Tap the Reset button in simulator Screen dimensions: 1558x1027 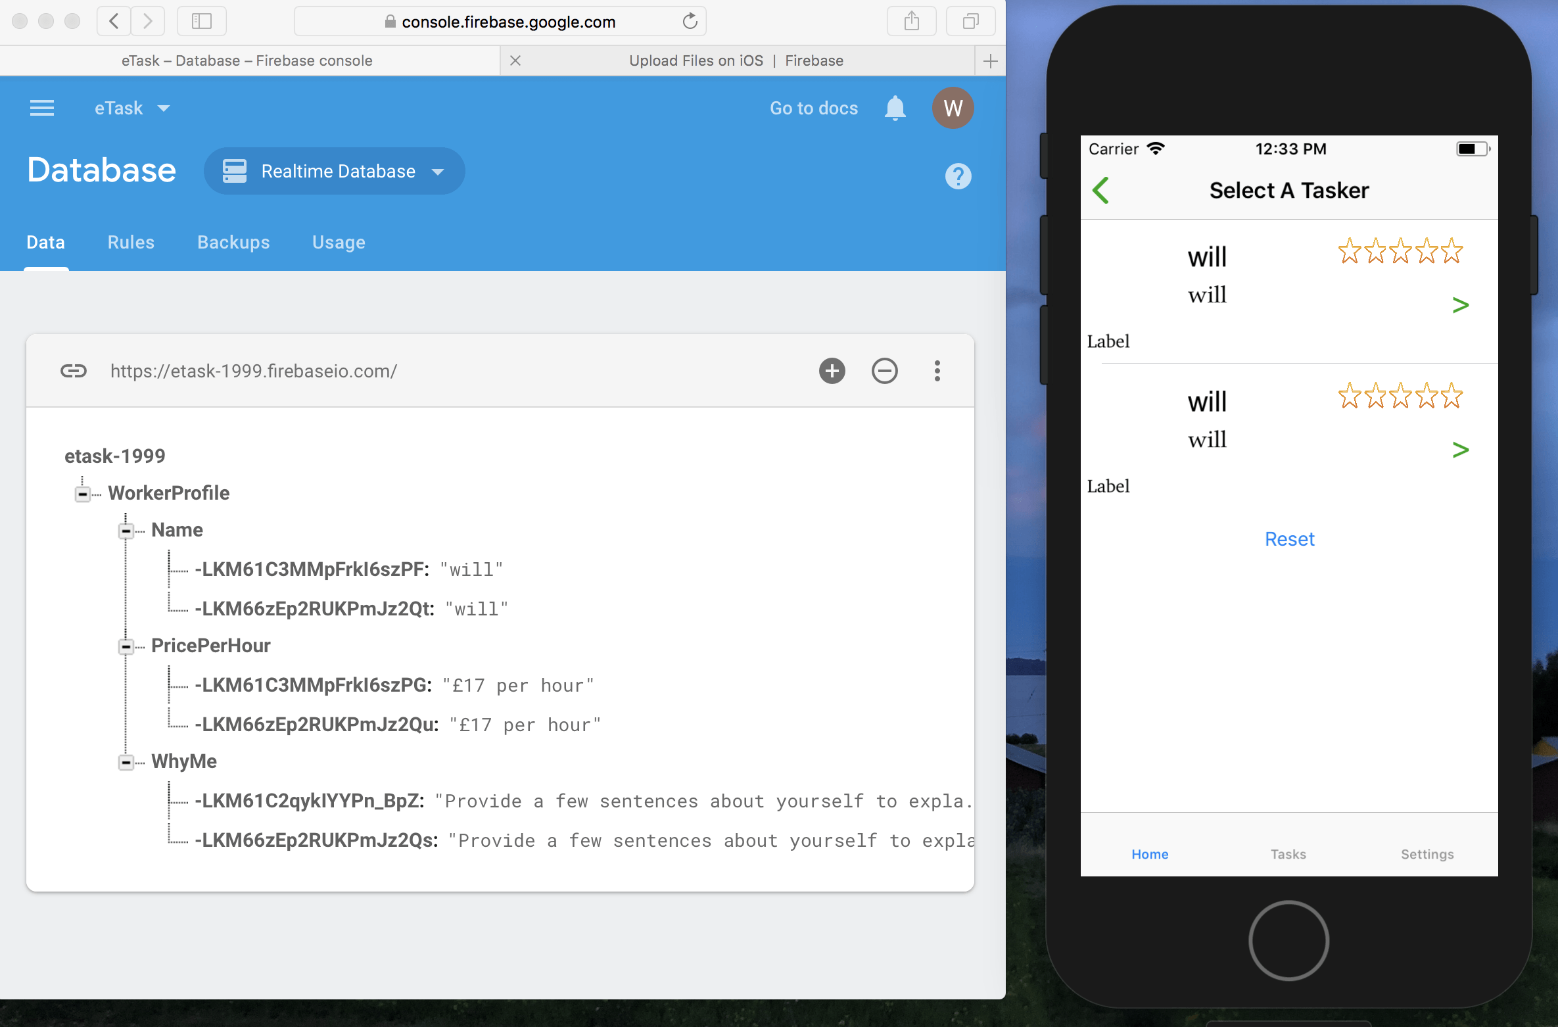[1289, 539]
